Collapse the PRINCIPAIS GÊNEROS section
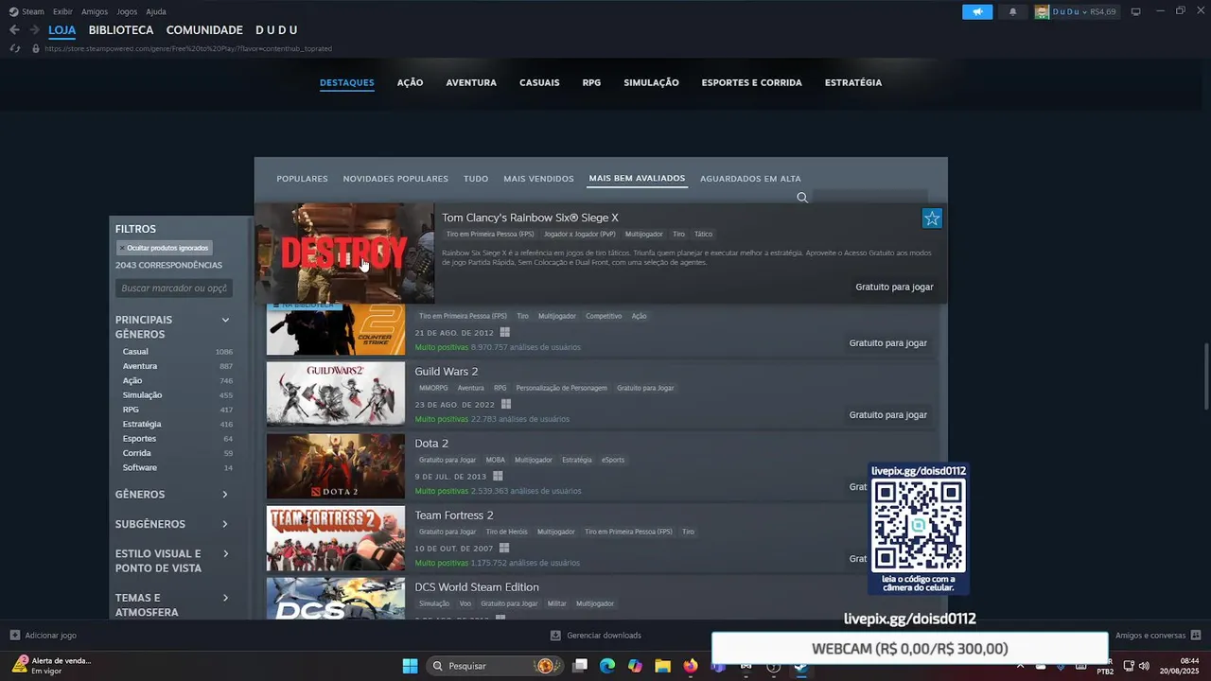The width and height of the screenshot is (1211, 681). coord(225,320)
